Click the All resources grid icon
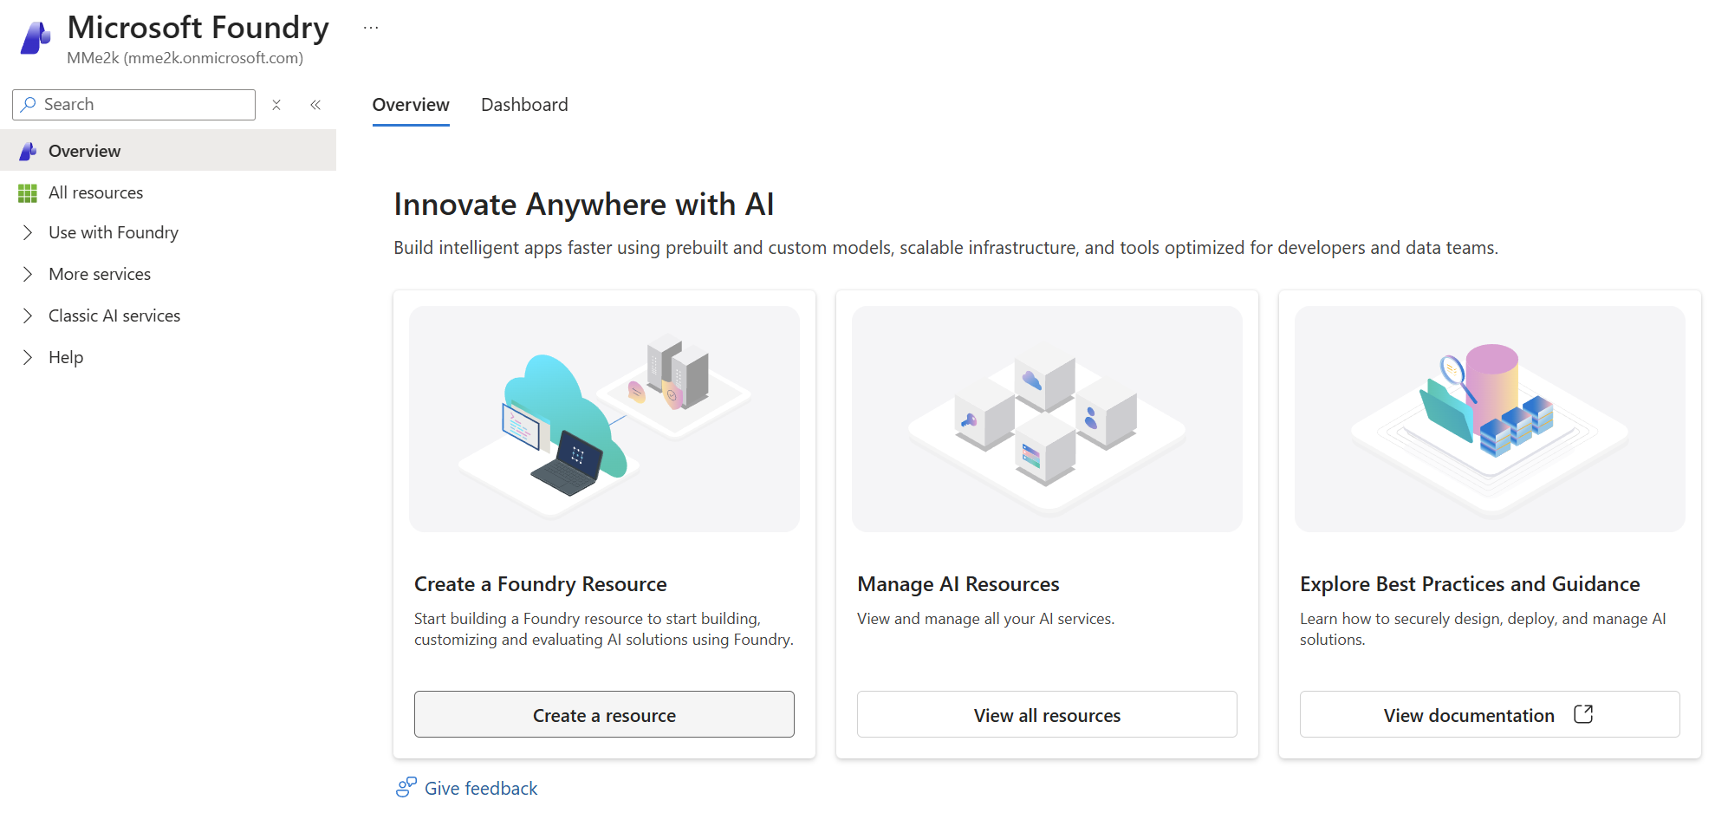 click(28, 193)
